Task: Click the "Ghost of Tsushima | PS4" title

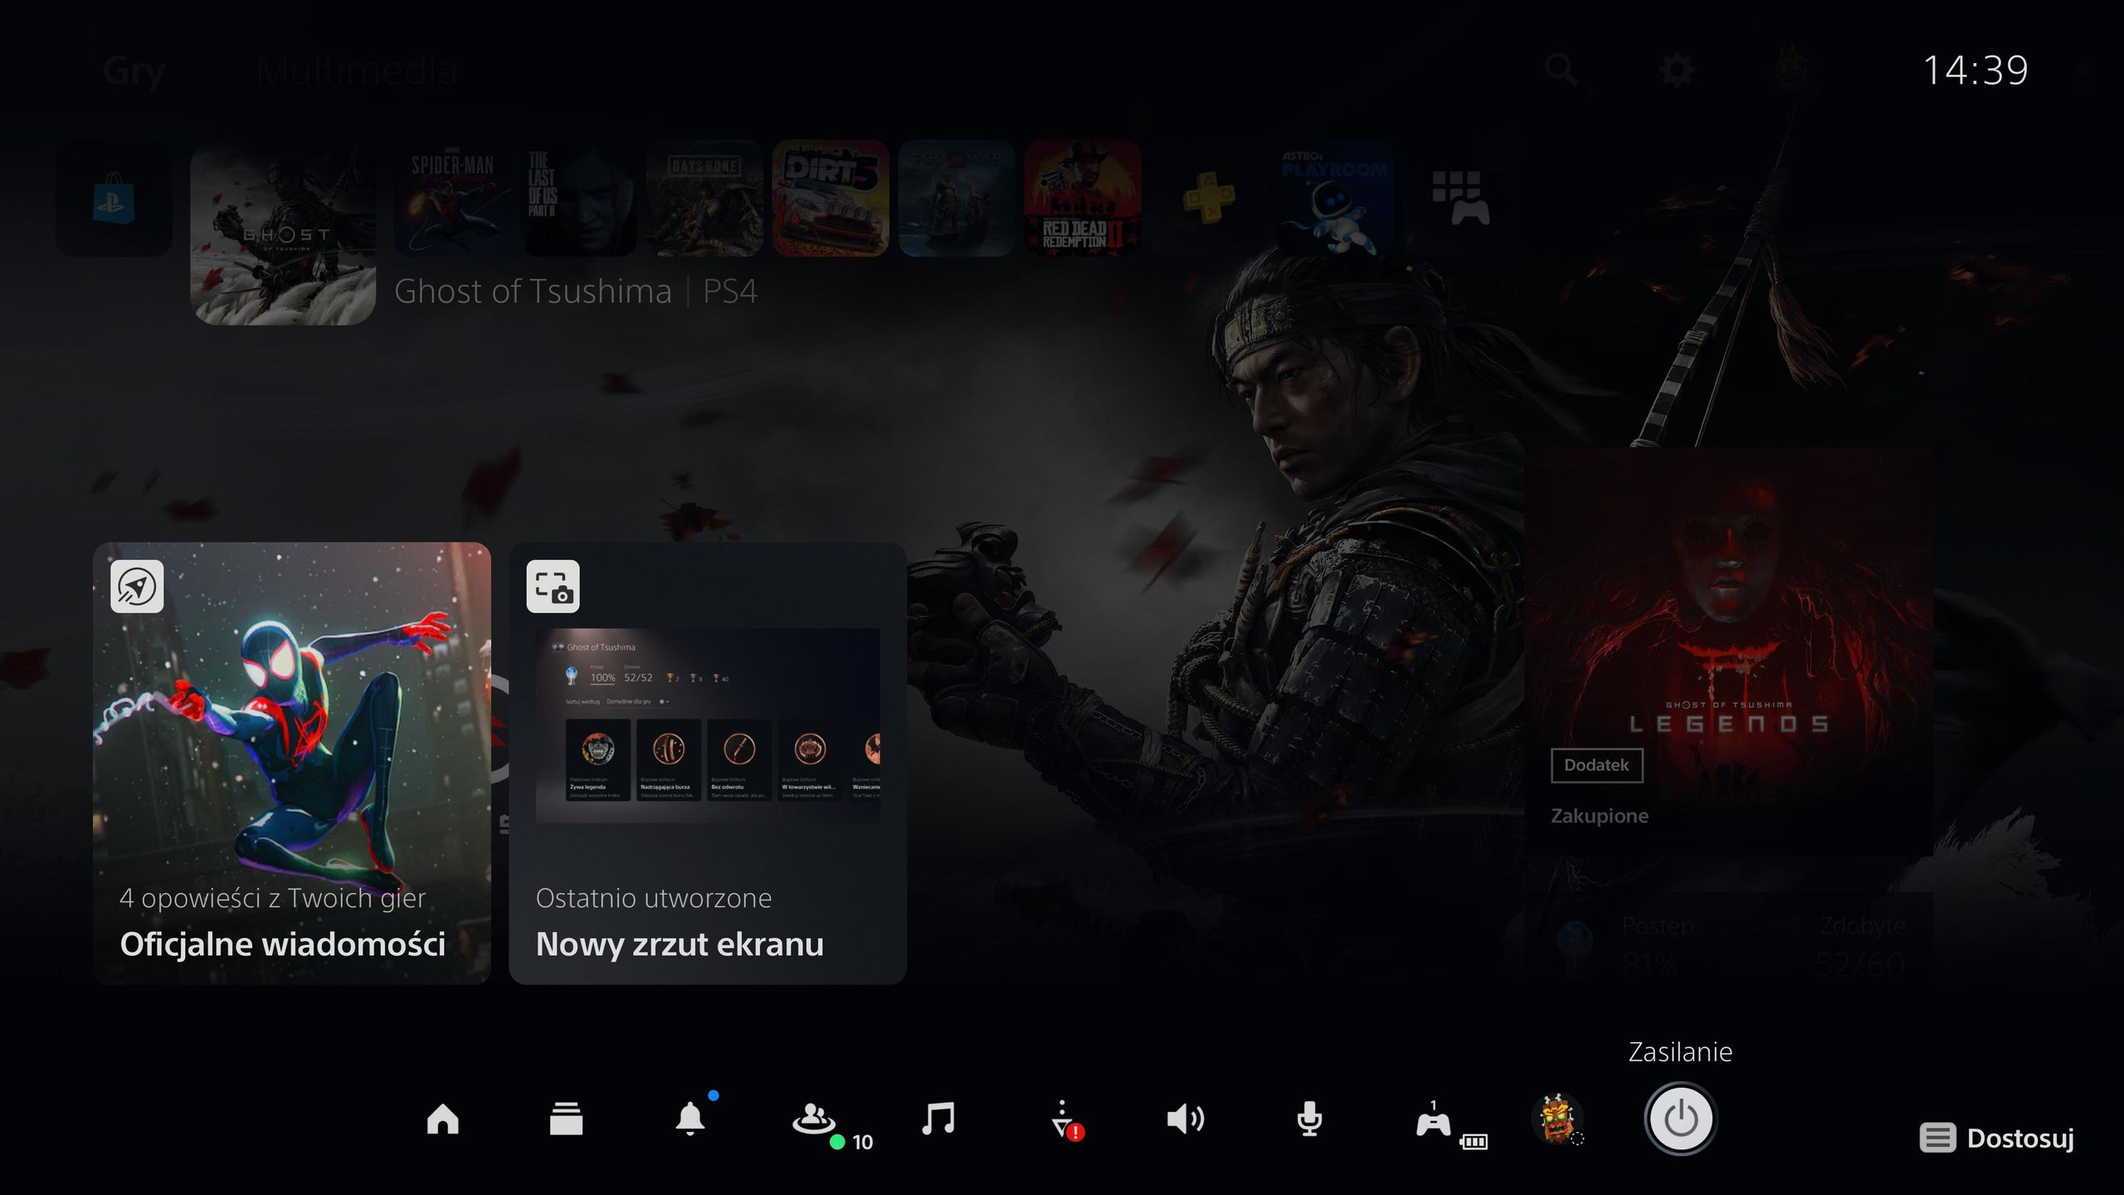Action: click(x=575, y=291)
